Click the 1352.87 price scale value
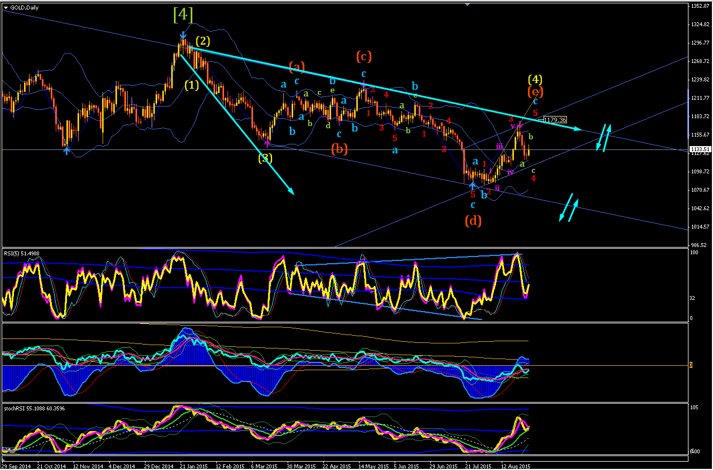 (x=699, y=6)
